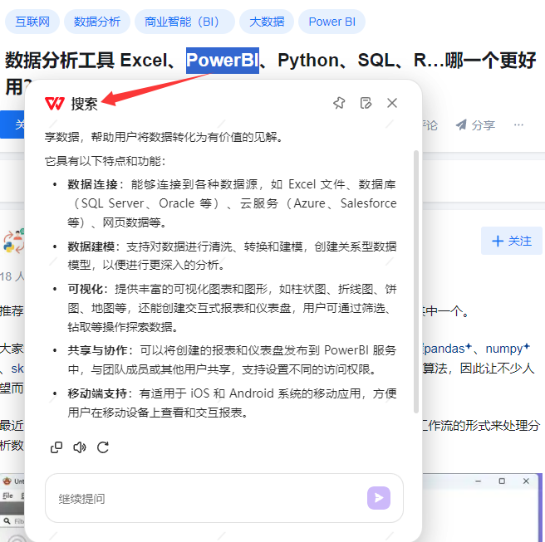Minimize the embedded window at bottom right
The width and height of the screenshot is (545, 542).
[x=478, y=481]
